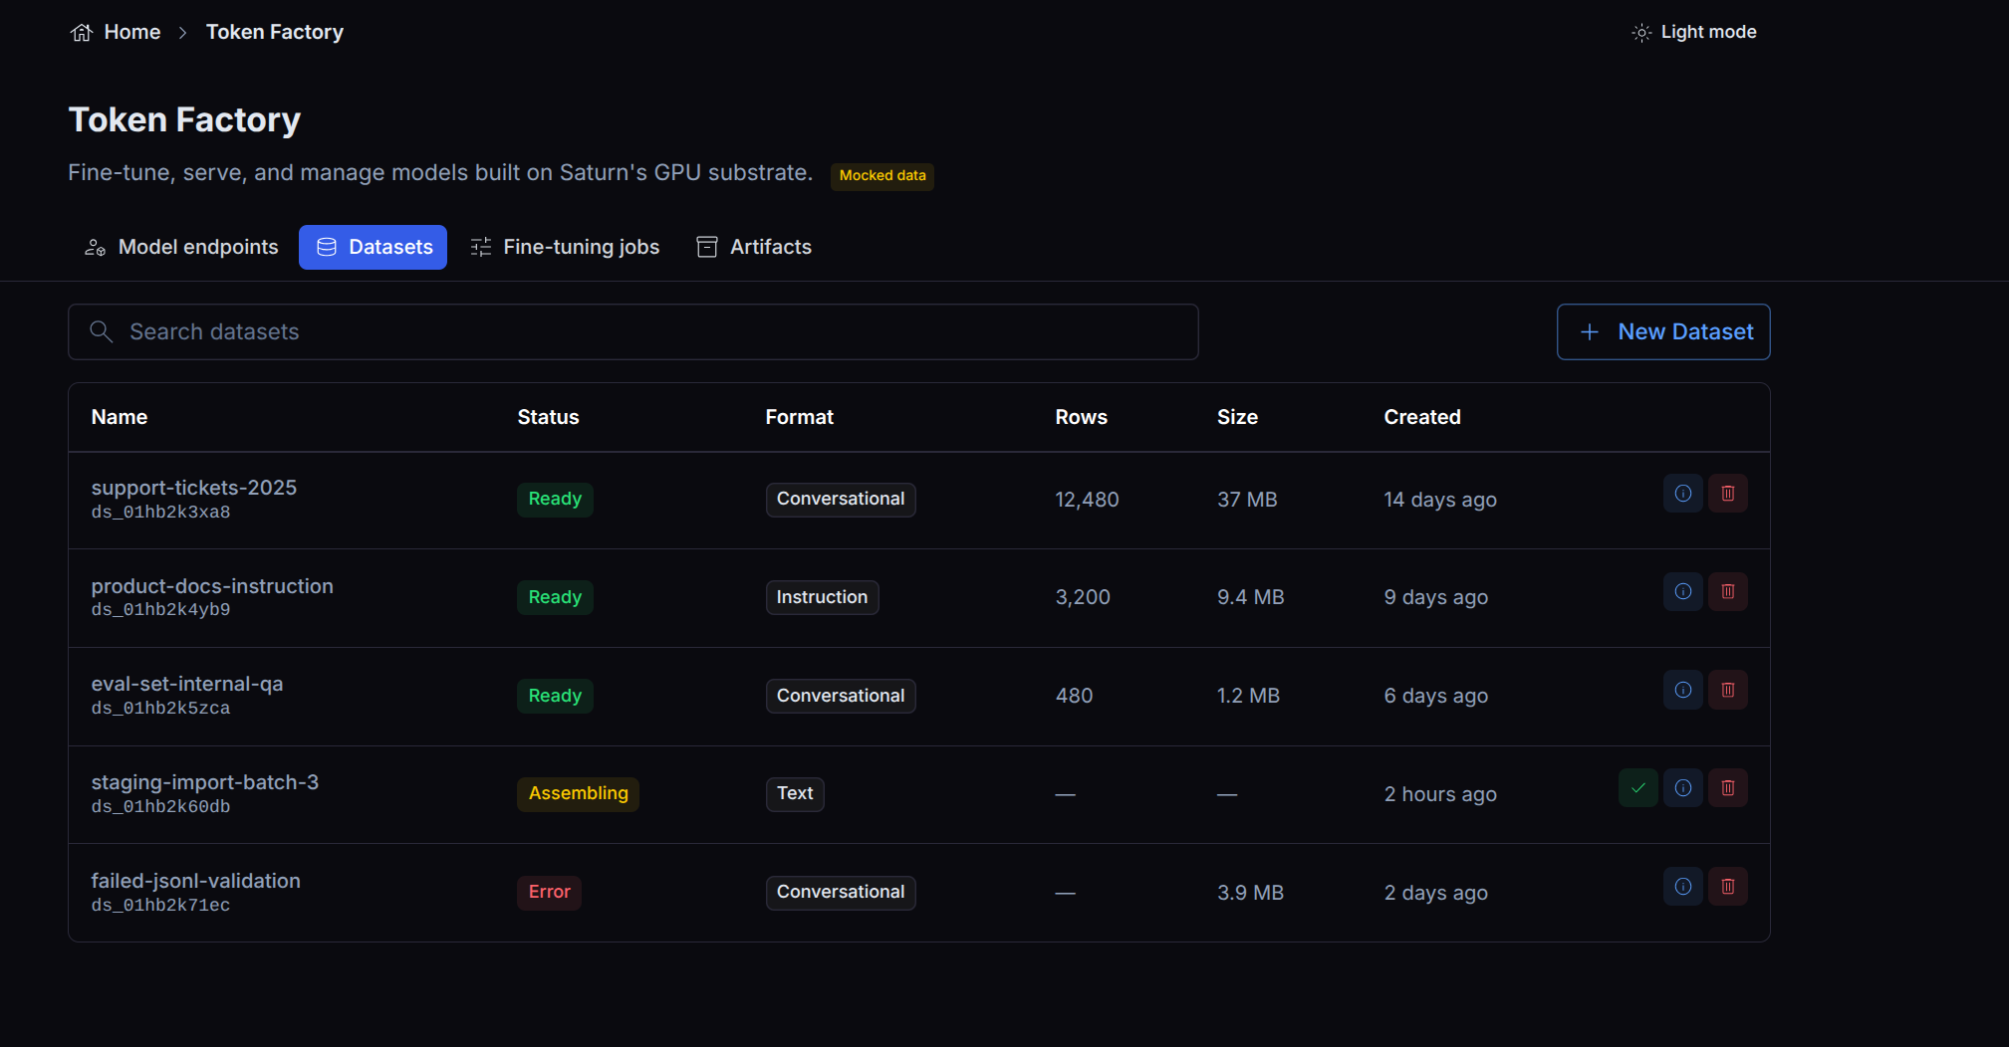2009x1047 pixels.
Task: Open the failed-jsonl-validation dataset name
Action: click(196, 881)
